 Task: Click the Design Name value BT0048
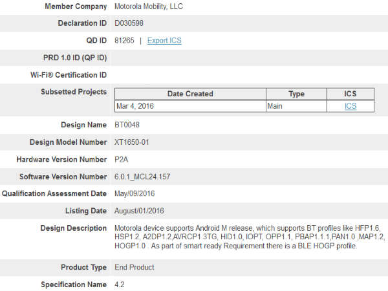(128, 125)
